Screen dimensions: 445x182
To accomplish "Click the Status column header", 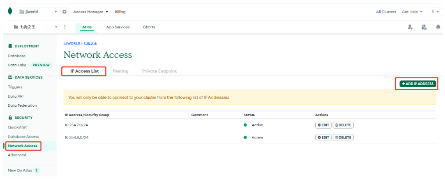I will (249, 115).
